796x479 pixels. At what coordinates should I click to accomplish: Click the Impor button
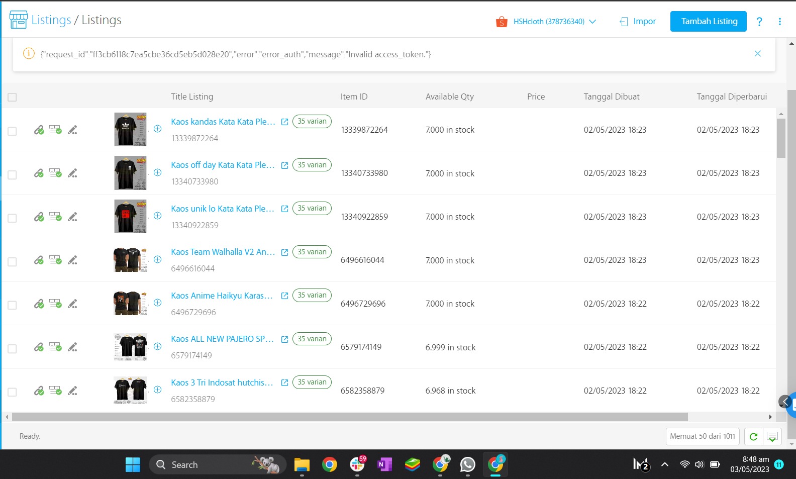coord(638,22)
